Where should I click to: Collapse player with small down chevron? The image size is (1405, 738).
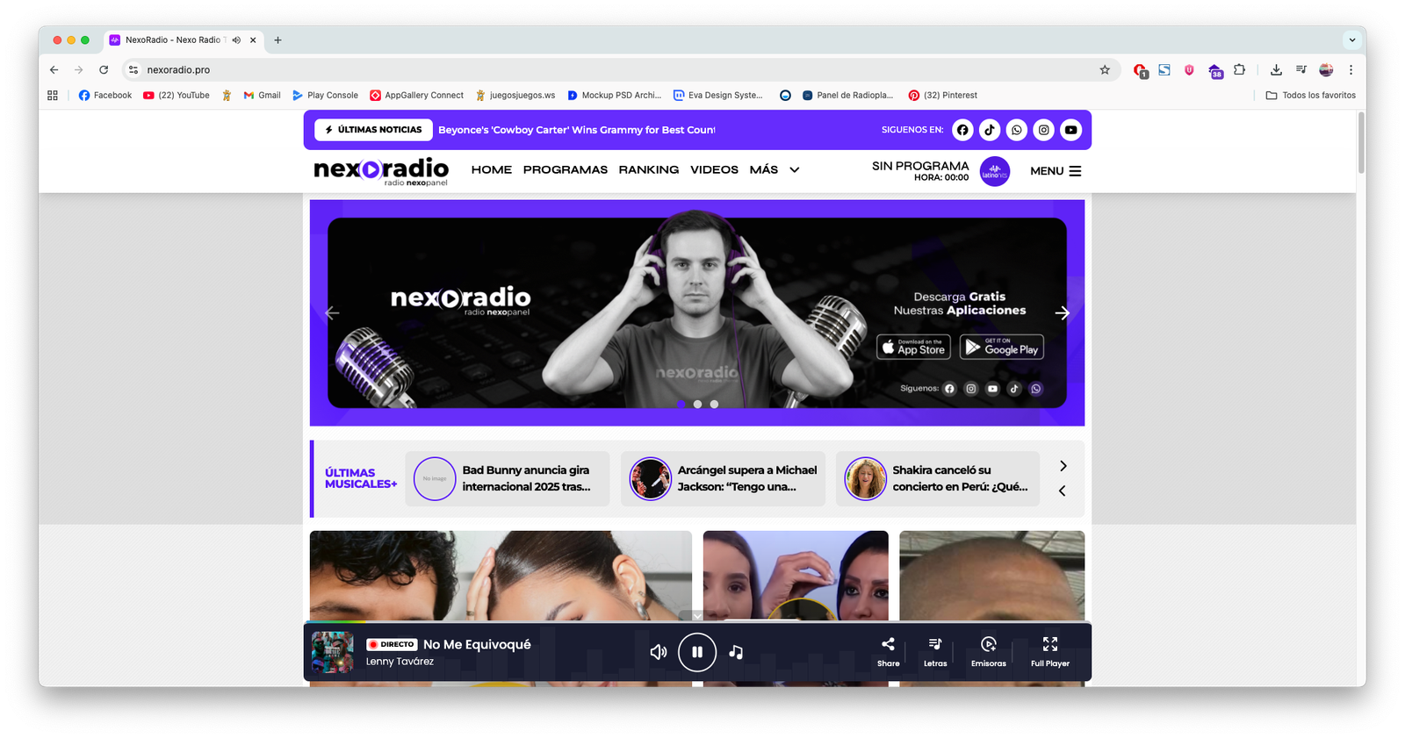[697, 616]
